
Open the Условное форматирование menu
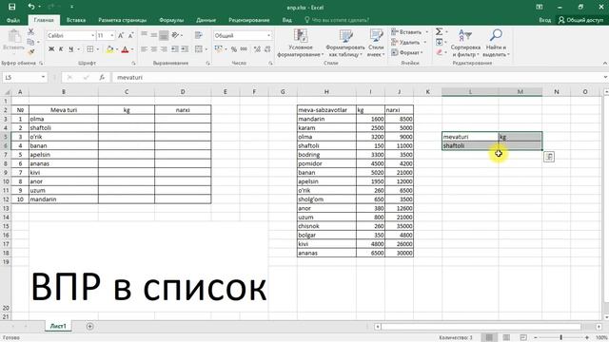pos(301,43)
